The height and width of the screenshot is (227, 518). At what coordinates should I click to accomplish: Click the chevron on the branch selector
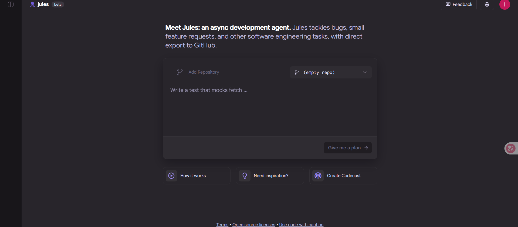pos(365,72)
